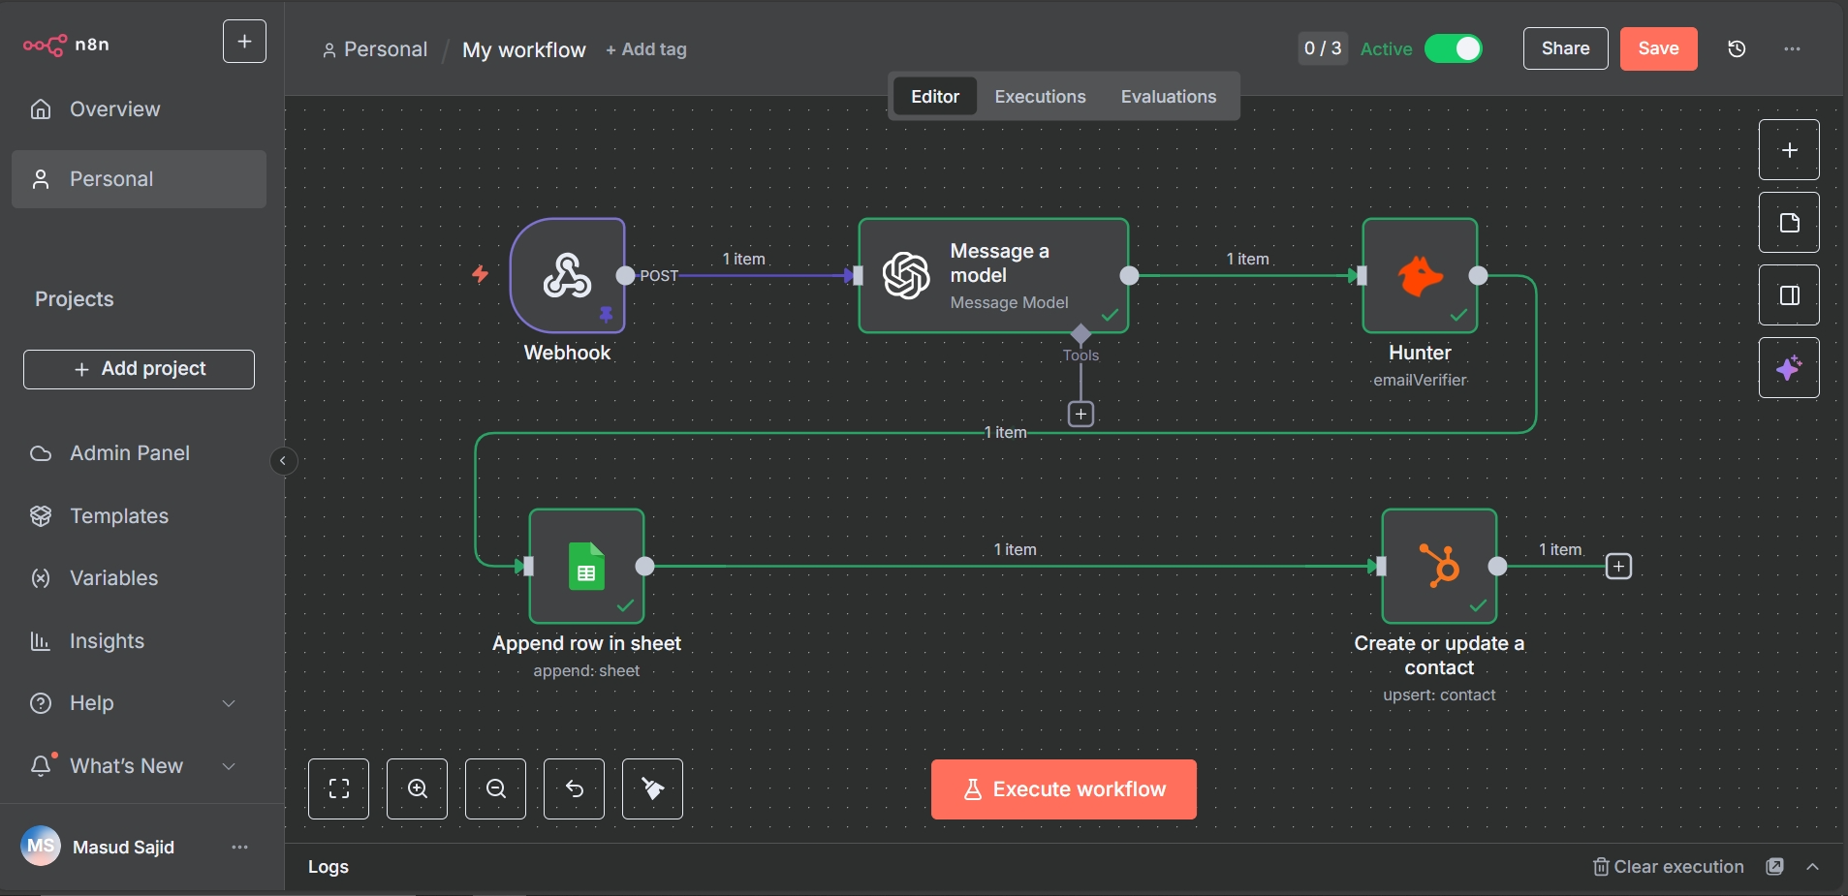Click the reset zoom icon

[575, 789]
